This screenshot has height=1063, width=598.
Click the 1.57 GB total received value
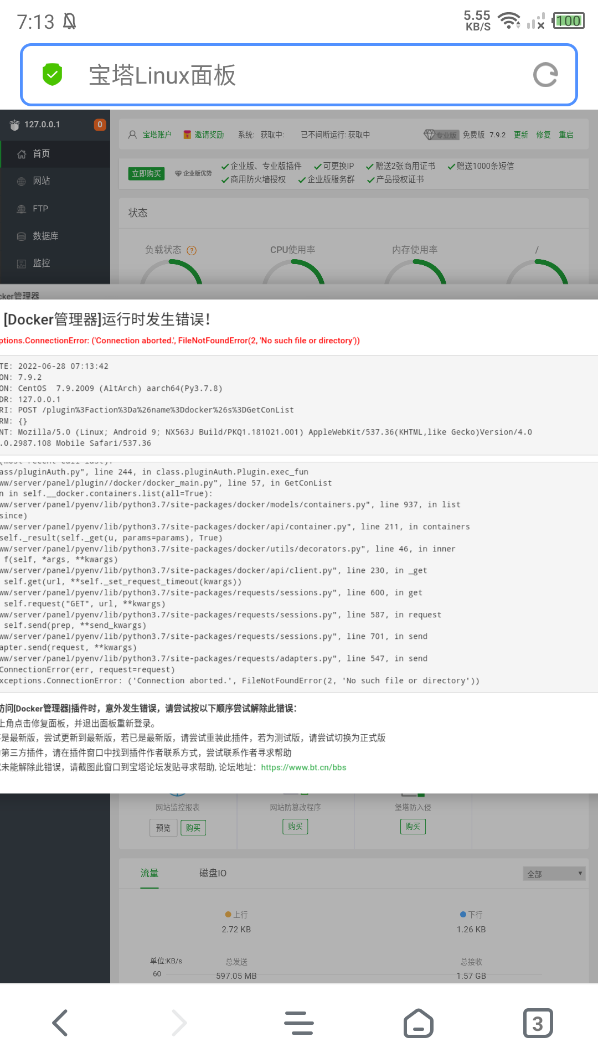coord(471,976)
